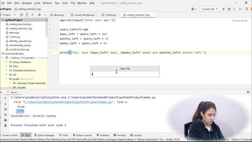Open the View menu
252x142 pixels.
(x=17, y=3)
